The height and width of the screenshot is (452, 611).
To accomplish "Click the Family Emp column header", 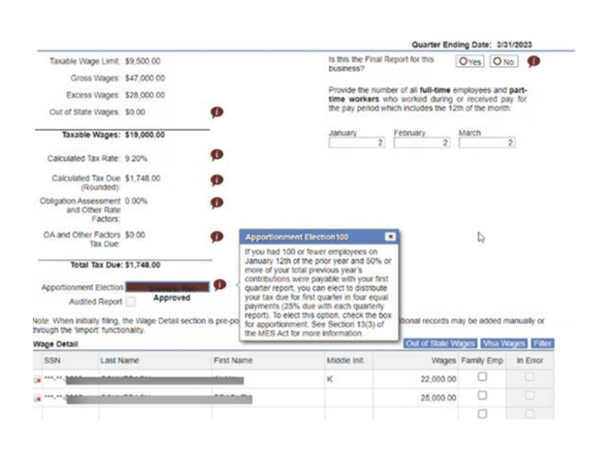I will click(x=482, y=361).
